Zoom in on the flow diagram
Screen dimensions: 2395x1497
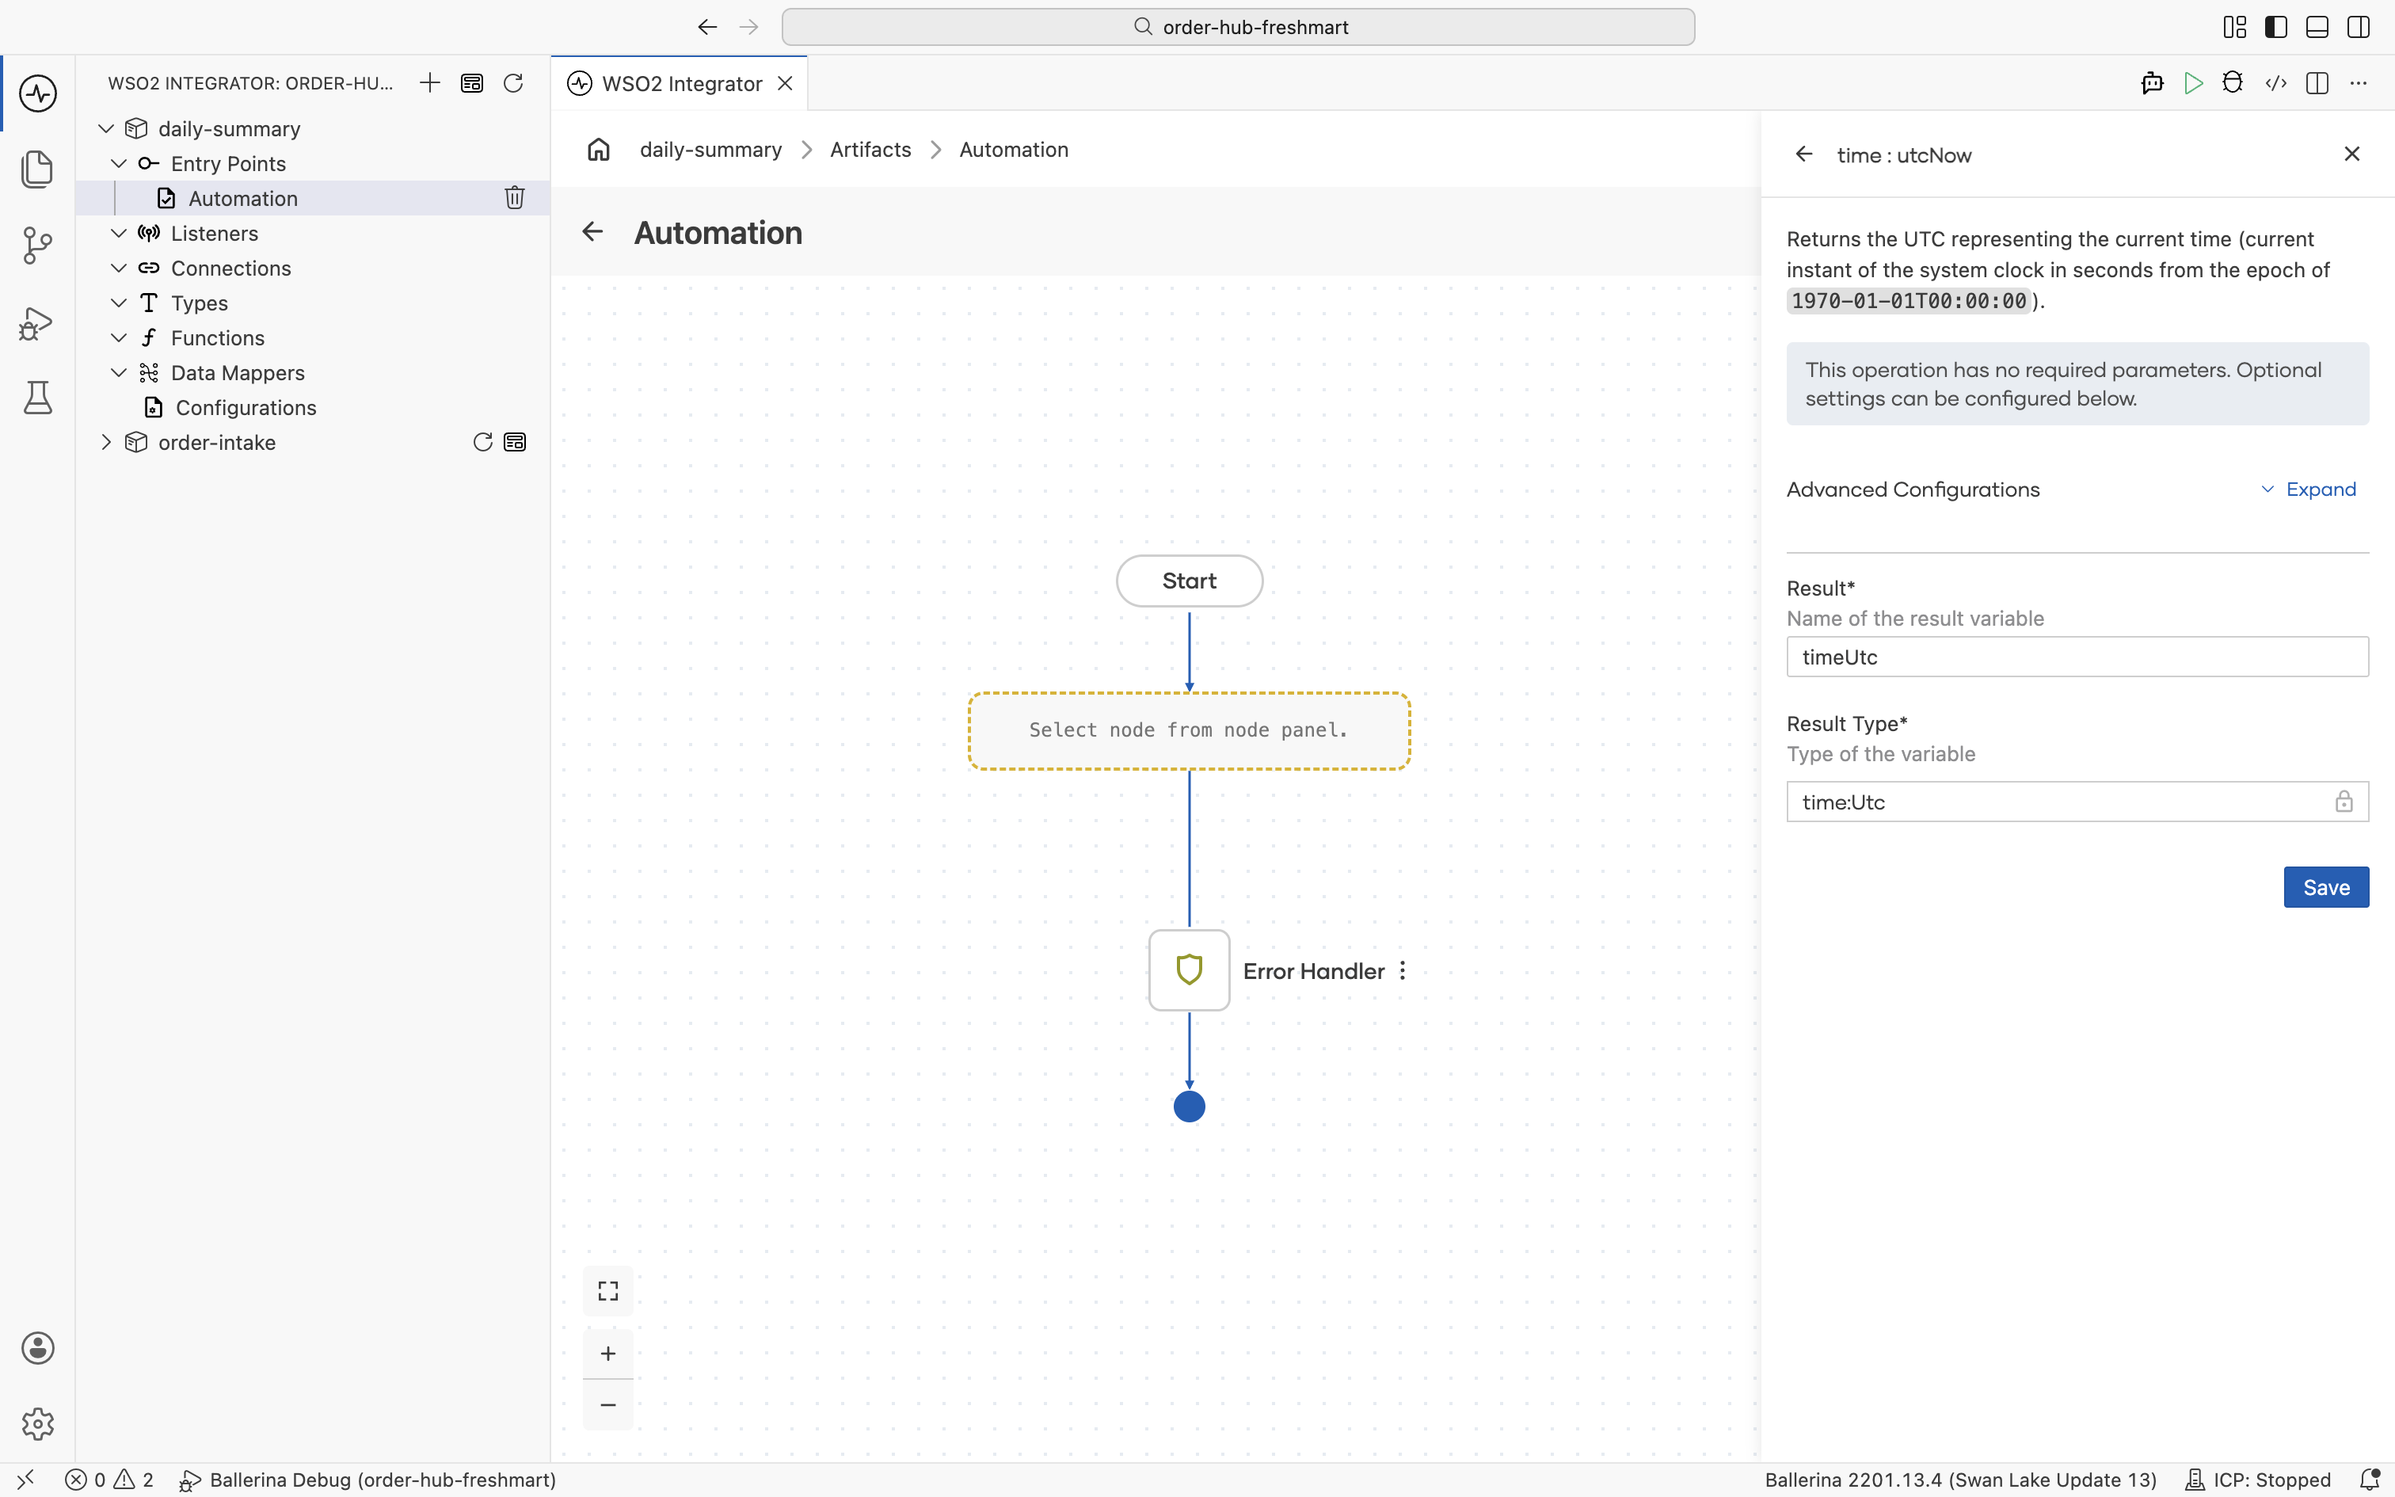(607, 1354)
